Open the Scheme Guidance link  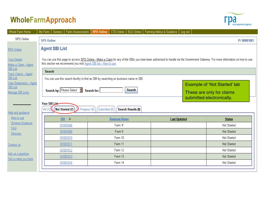coord(22,123)
